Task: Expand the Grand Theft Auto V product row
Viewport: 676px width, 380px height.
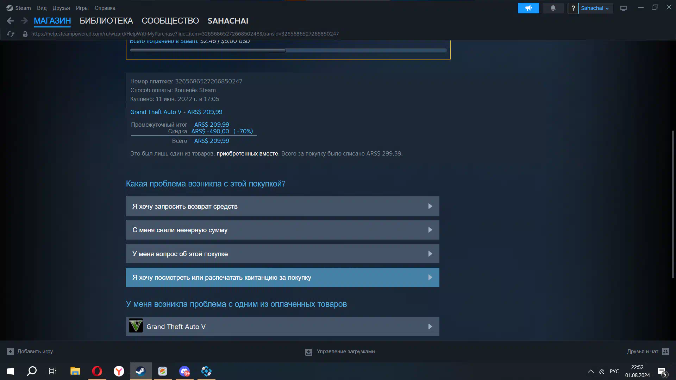Action: [282, 327]
